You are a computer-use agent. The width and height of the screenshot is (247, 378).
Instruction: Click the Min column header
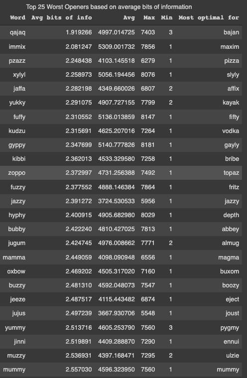(x=167, y=17)
